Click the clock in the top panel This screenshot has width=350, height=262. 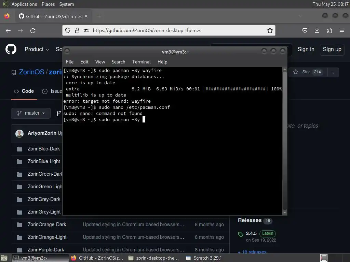[331, 4]
